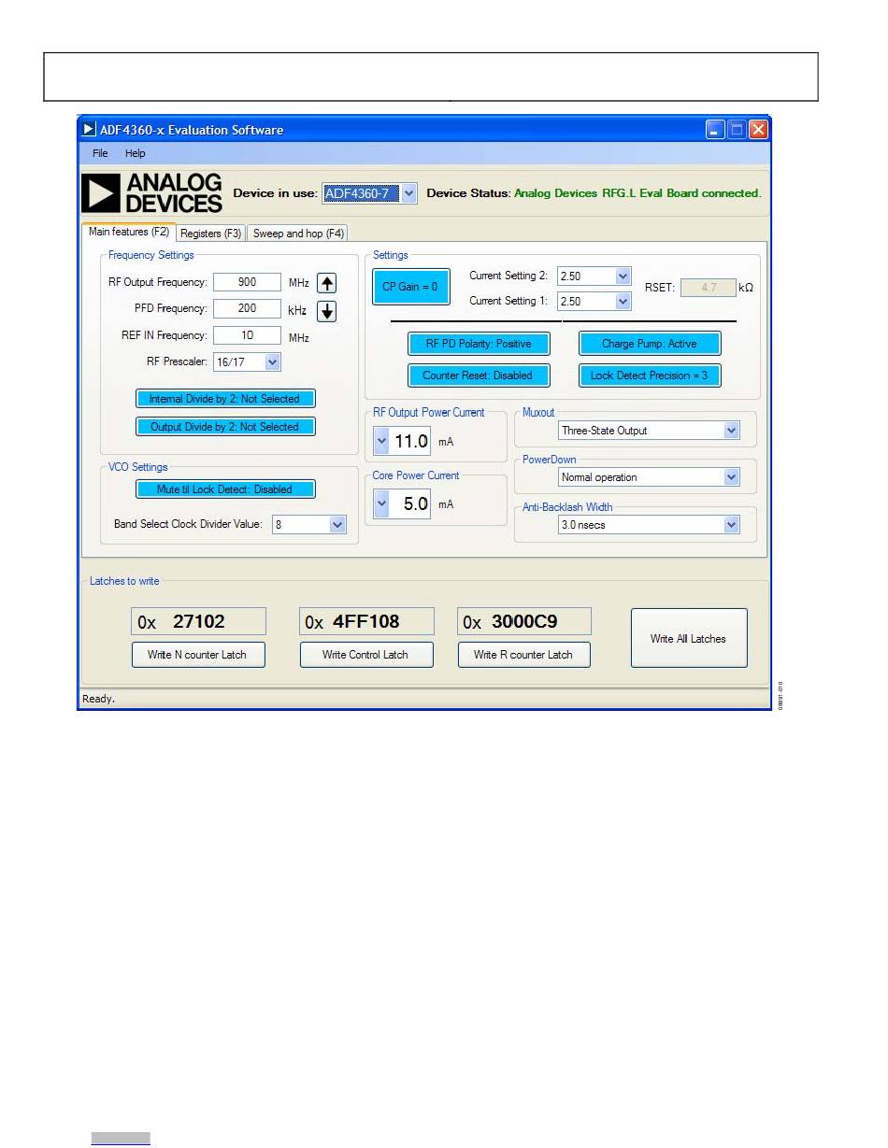Open the RF Prescaler dropdown
888x1148 pixels.
point(272,361)
